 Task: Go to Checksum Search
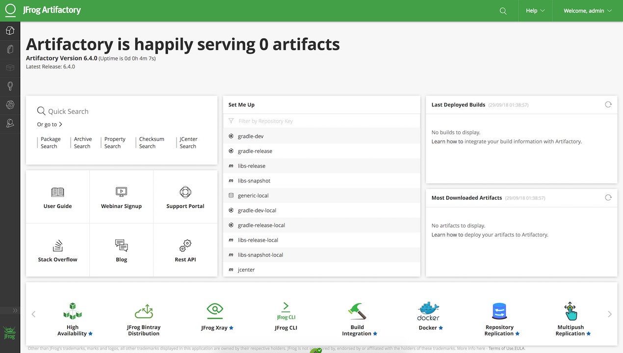click(151, 143)
